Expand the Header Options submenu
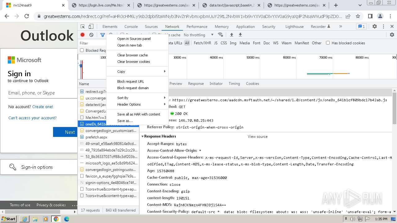Image resolution: width=397 pixels, height=223 pixels. (137, 104)
